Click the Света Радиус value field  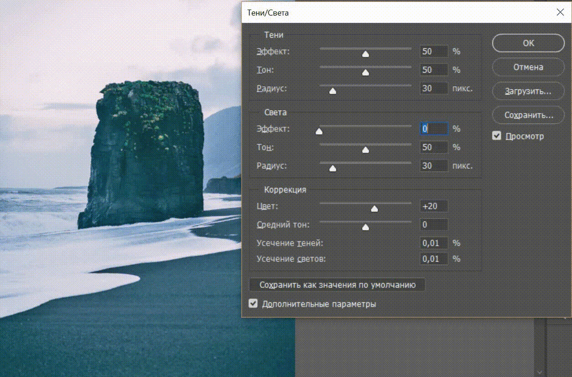pos(434,166)
